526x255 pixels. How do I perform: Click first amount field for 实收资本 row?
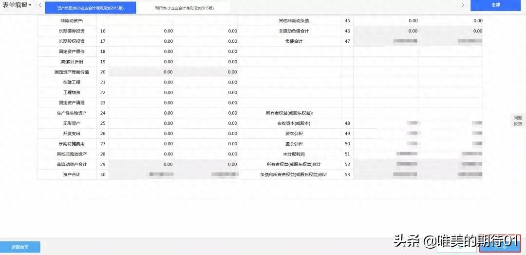[386, 123]
